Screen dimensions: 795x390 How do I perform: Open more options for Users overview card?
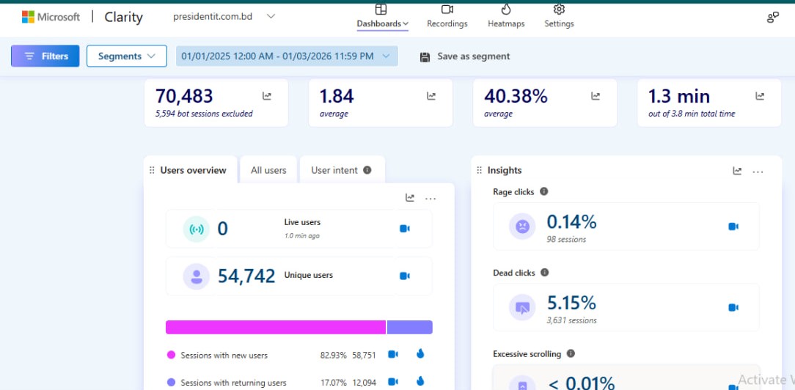(431, 198)
